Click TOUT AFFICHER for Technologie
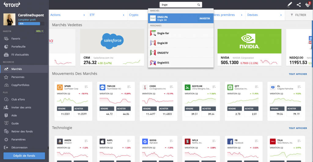This screenshot has height=162, width=313. (x=298, y=128)
